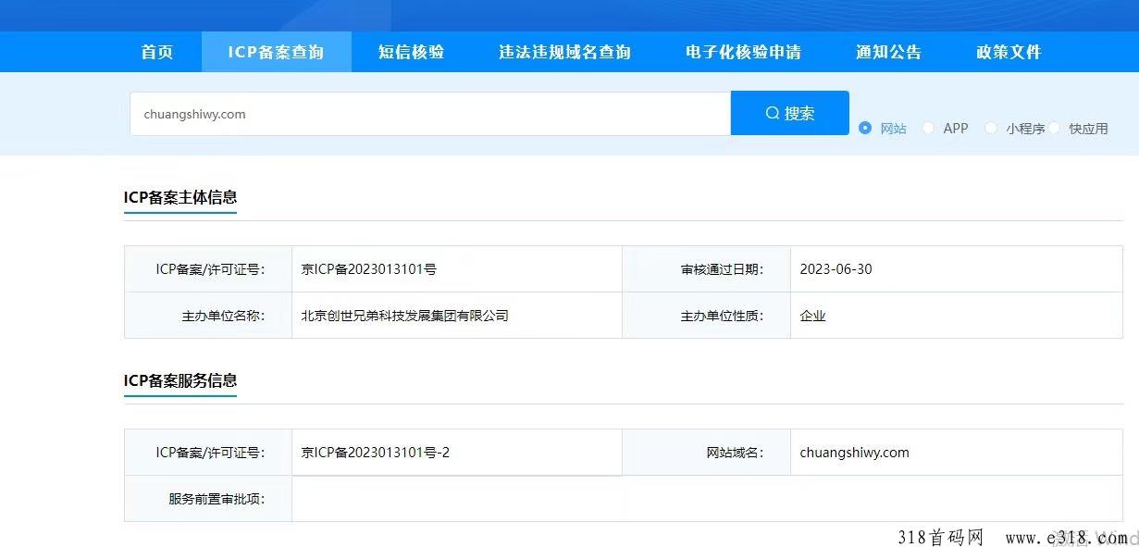
Task: Click company name 北京创世兄弟科技发展集团有限公司
Action: tap(405, 316)
